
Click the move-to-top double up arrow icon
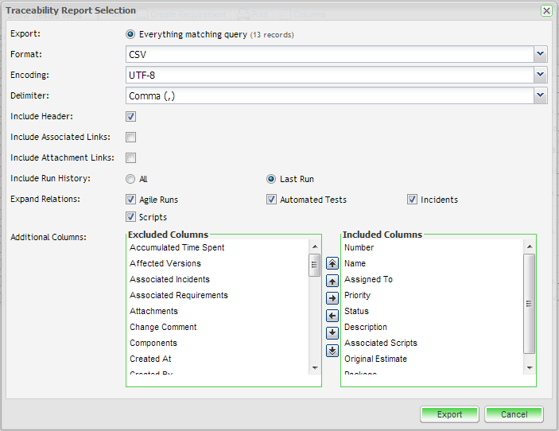tap(332, 263)
